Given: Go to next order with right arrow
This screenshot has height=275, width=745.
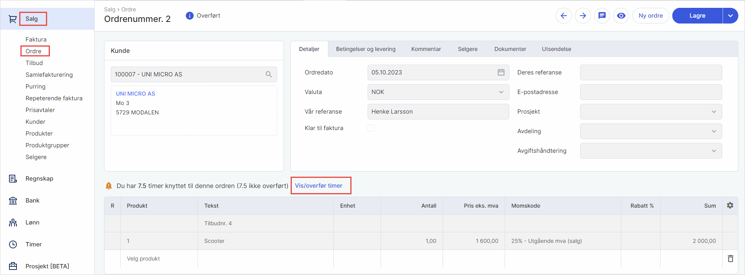Looking at the screenshot, I should [583, 16].
